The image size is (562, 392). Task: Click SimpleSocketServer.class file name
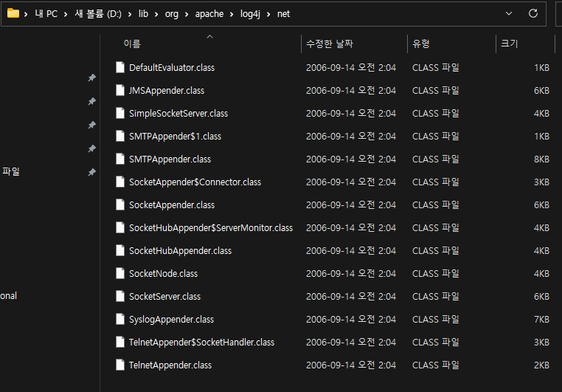pyautogui.click(x=178, y=114)
